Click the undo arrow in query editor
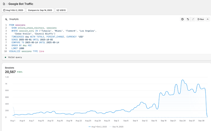This screenshot has width=211, height=131. point(188,19)
